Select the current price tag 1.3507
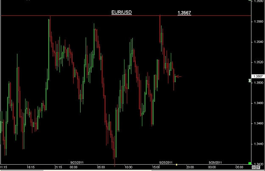 (x=258, y=76)
